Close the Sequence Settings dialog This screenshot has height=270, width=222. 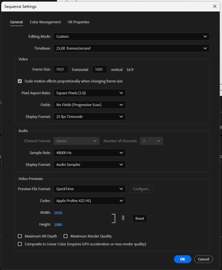(x=215, y=6)
